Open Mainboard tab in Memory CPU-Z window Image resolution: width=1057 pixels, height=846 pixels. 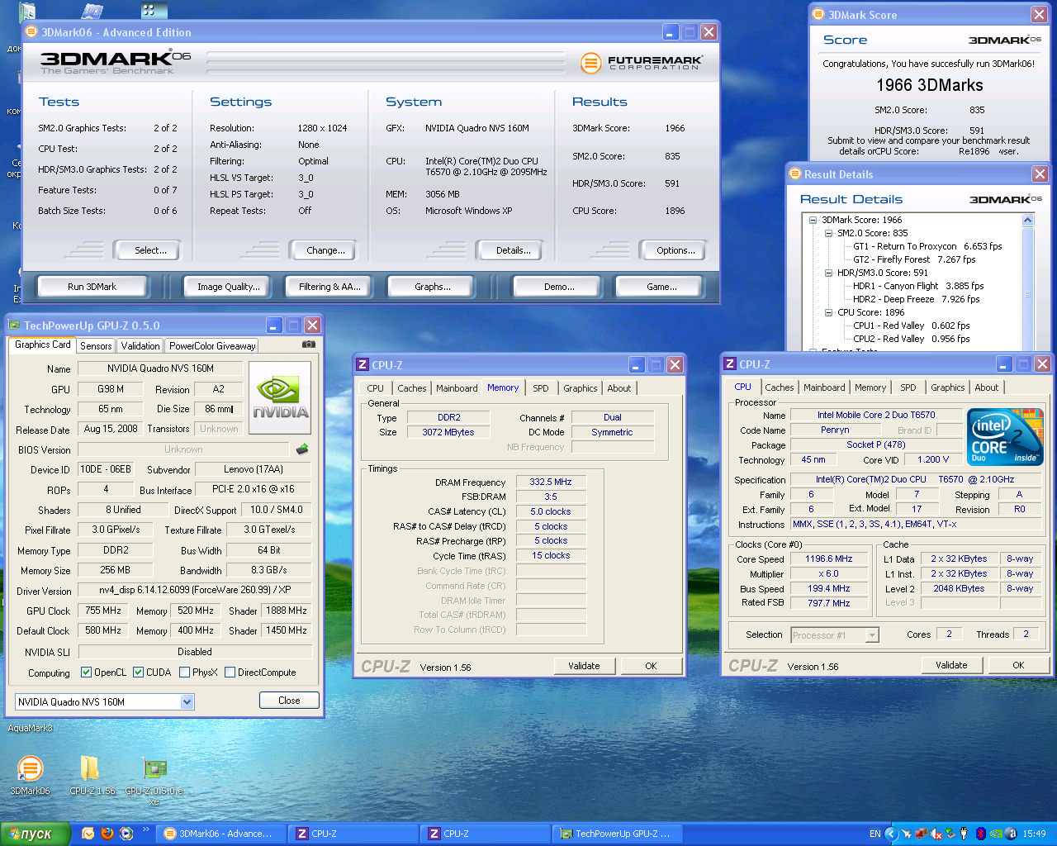[457, 388]
